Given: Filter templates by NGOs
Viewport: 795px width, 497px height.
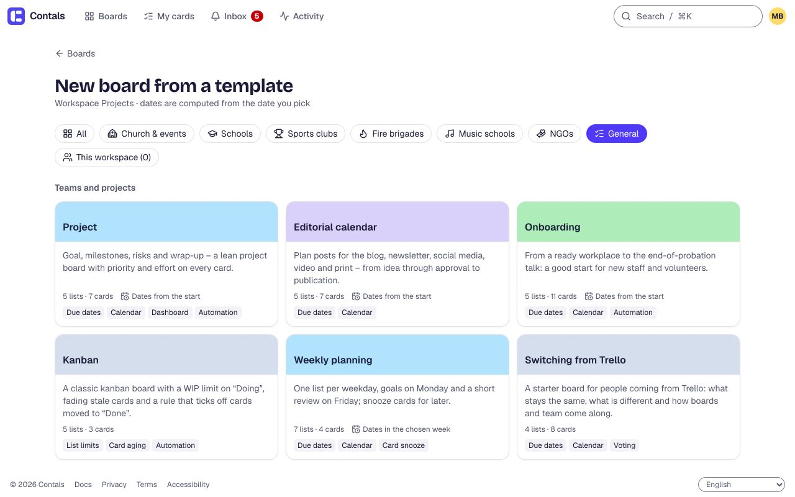Looking at the screenshot, I should [x=555, y=134].
